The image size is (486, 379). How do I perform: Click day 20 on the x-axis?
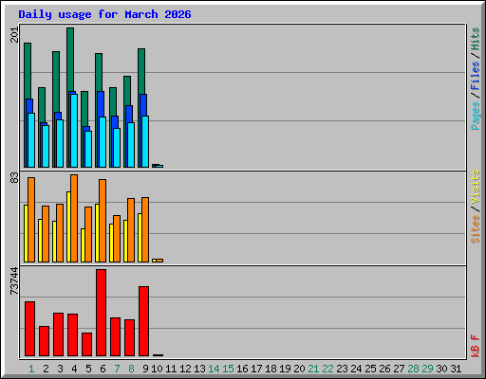coord(299,369)
